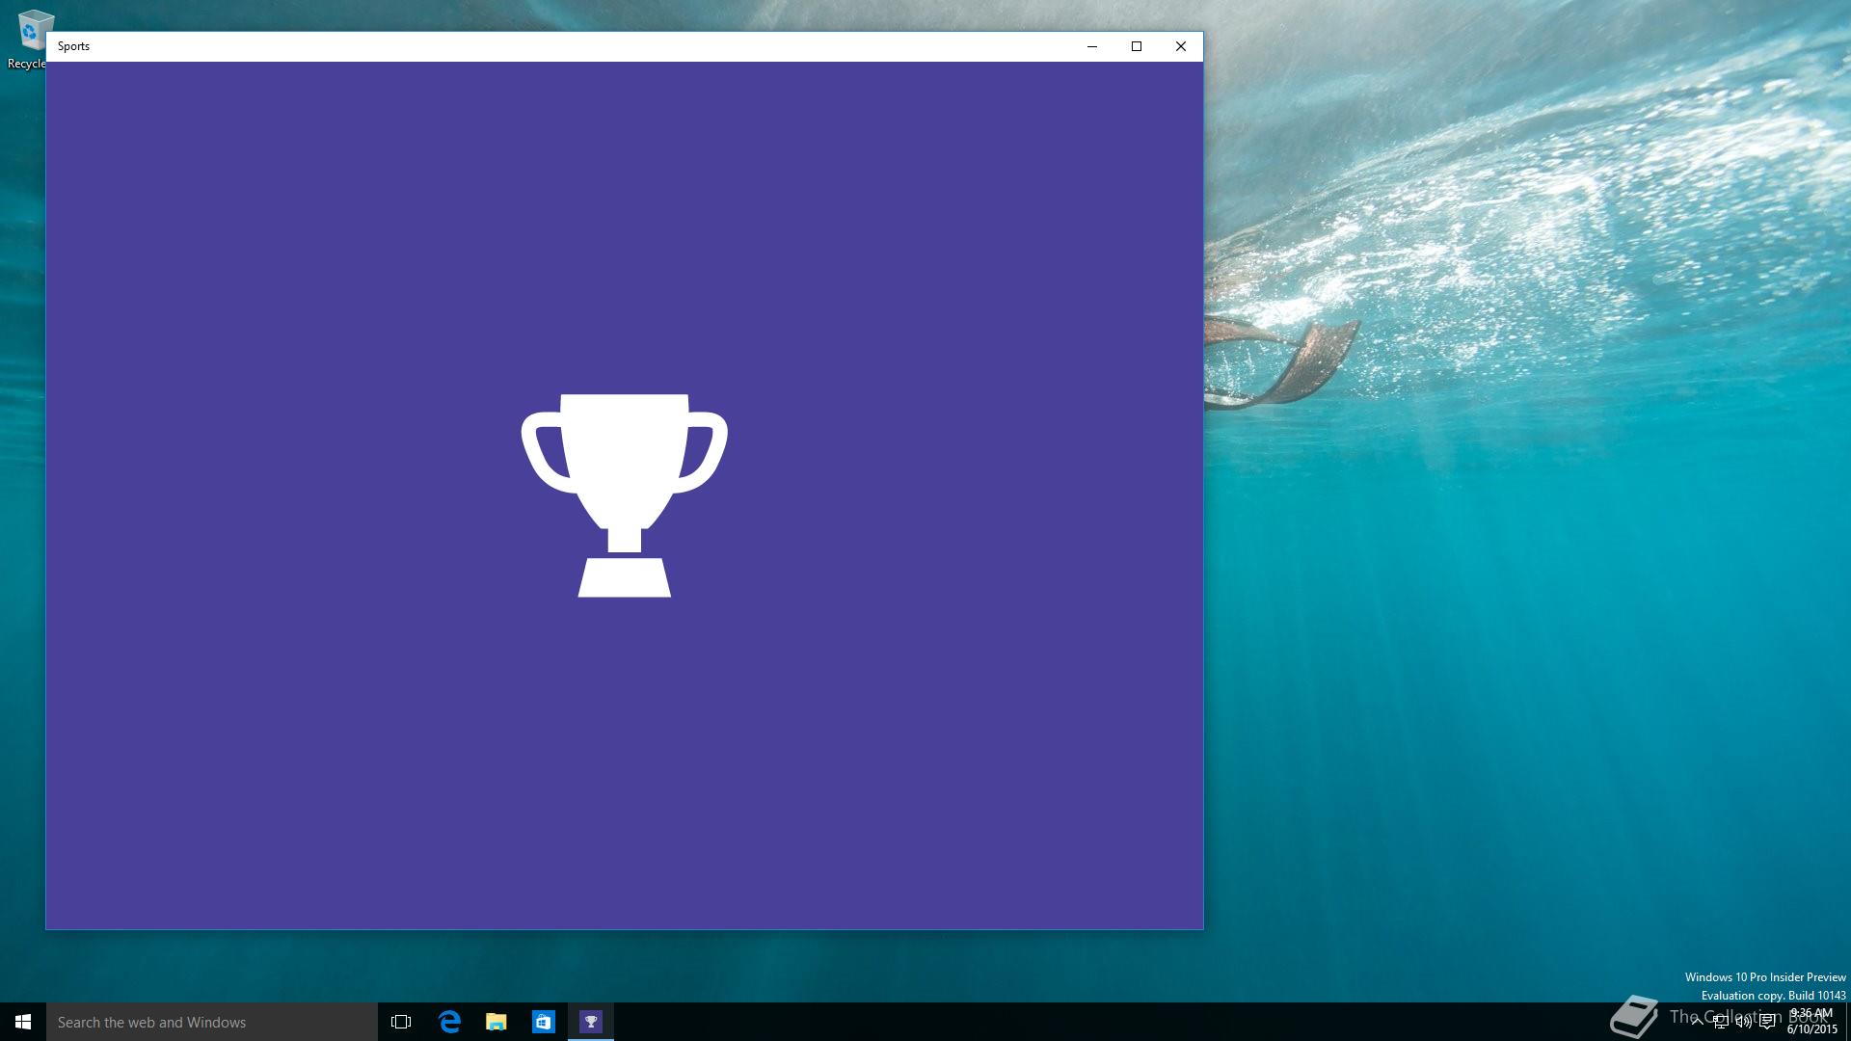The image size is (1851, 1041).
Task: Click the Sports window title text
Action: tap(73, 46)
